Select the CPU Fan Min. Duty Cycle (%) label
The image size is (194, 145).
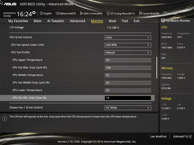coord(29,98)
